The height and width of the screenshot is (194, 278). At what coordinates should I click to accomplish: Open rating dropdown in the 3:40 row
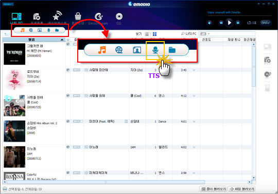(x=194, y=70)
